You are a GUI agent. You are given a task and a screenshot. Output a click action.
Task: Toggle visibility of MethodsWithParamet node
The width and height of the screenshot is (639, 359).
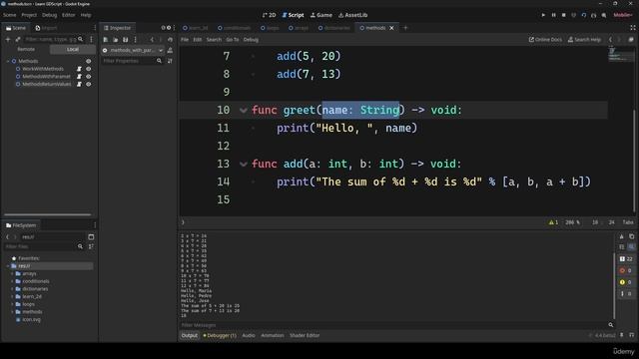click(89, 77)
